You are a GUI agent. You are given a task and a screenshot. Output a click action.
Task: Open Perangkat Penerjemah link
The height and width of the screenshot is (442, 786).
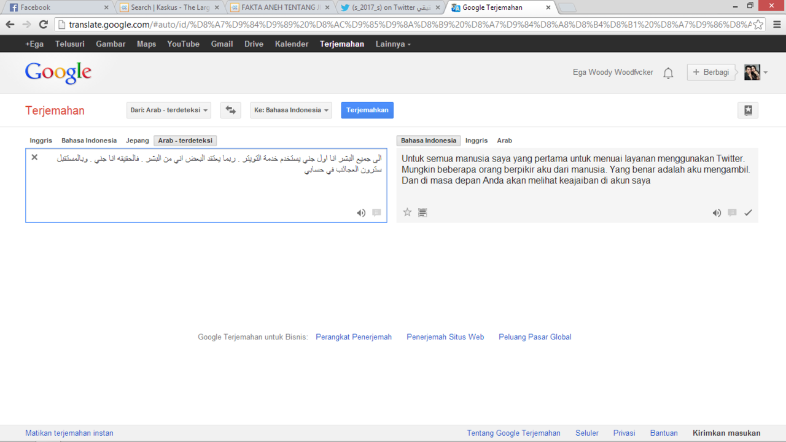pyautogui.click(x=354, y=337)
